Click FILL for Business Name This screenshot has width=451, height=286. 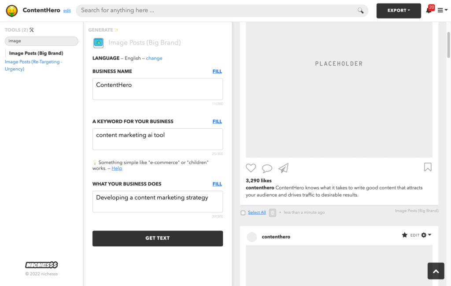pos(217,71)
